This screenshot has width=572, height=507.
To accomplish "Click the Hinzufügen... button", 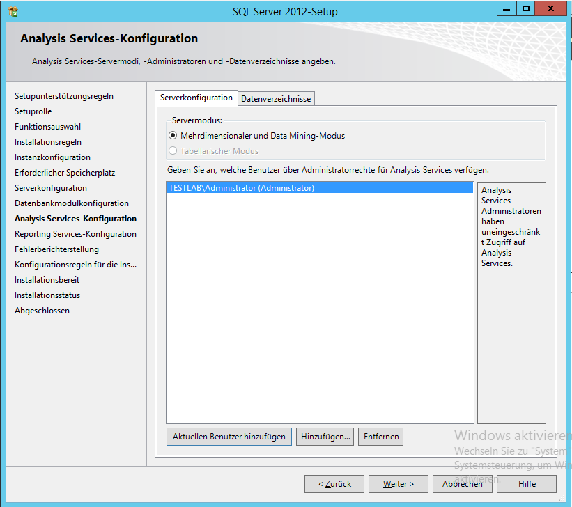I will 325,437.
